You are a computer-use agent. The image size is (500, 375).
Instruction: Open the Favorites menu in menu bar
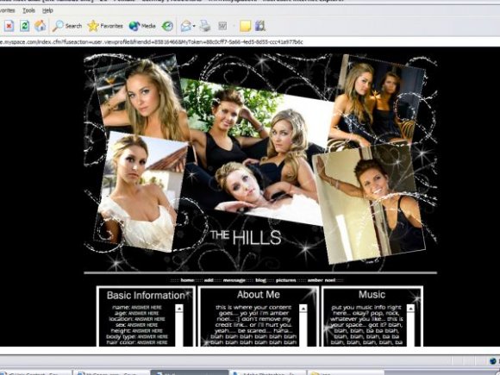(8, 10)
